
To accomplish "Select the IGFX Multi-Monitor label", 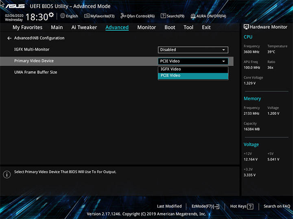I will click(32, 49).
